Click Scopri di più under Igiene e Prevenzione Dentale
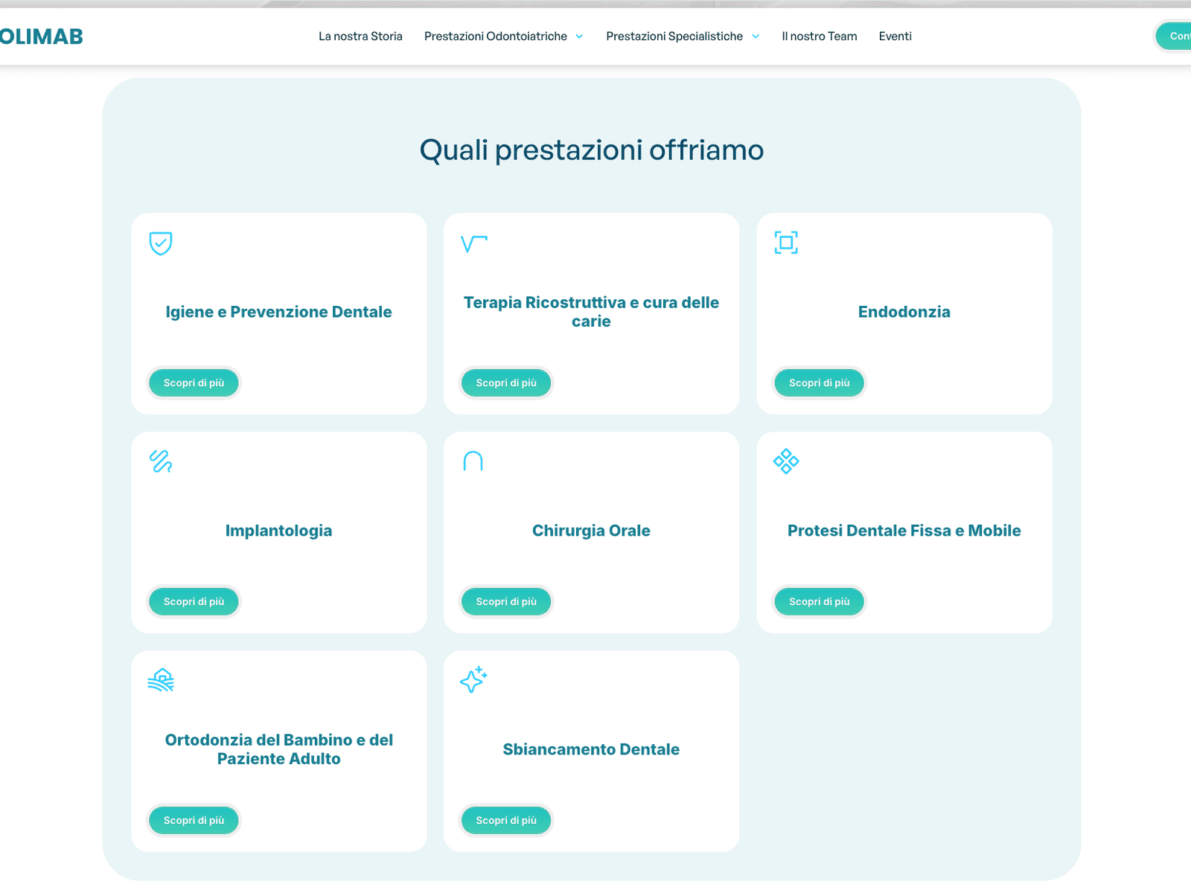Viewport: 1191px width, 893px height. coord(194,383)
